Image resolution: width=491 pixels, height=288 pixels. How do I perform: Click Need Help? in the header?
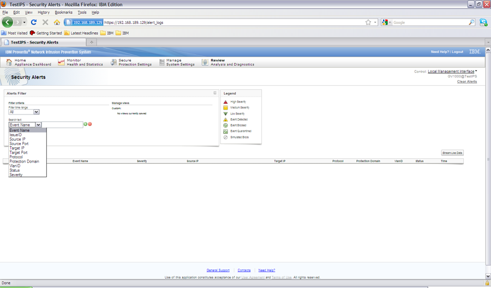click(440, 52)
